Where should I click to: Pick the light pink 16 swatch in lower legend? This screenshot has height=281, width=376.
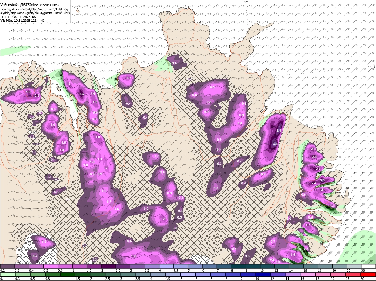308,275
